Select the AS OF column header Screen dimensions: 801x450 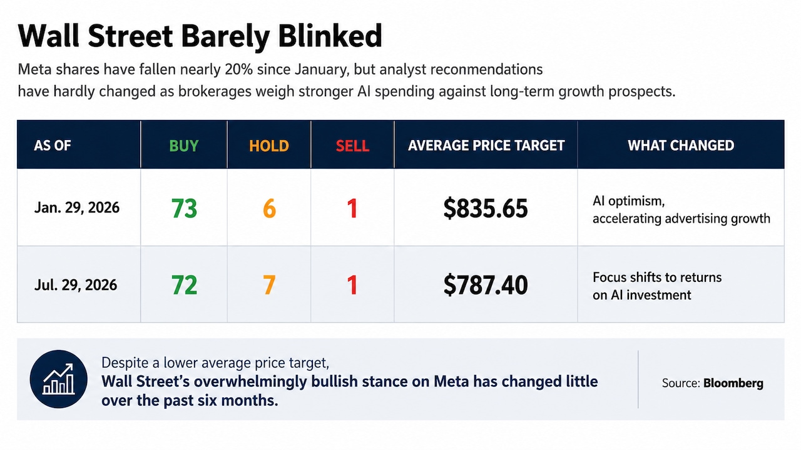[53, 146]
